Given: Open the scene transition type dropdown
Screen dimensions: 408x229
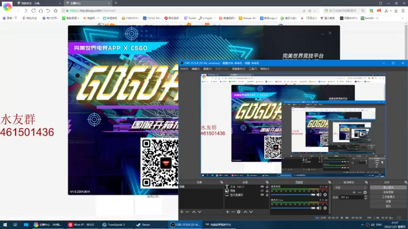Looking at the screenshot, I should tap(350, 187).
